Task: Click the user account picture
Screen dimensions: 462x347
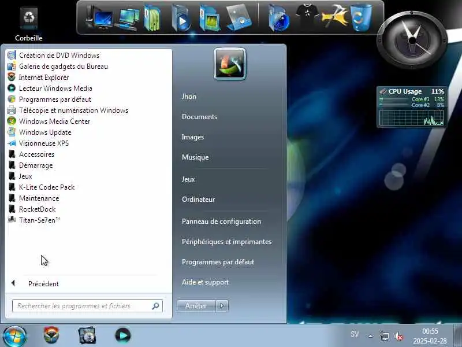Action: [x=230, y=64]
